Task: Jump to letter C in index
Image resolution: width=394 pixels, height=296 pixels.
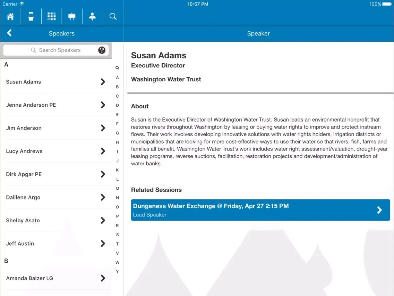Action: [x=117, y=96]
